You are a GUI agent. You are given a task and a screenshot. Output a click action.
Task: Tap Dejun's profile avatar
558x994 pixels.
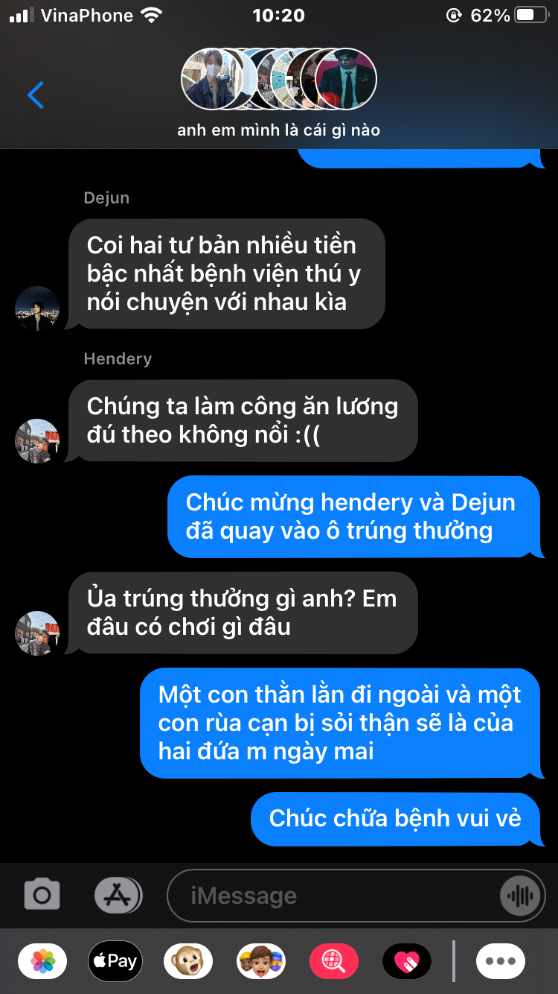pos(37,308)
